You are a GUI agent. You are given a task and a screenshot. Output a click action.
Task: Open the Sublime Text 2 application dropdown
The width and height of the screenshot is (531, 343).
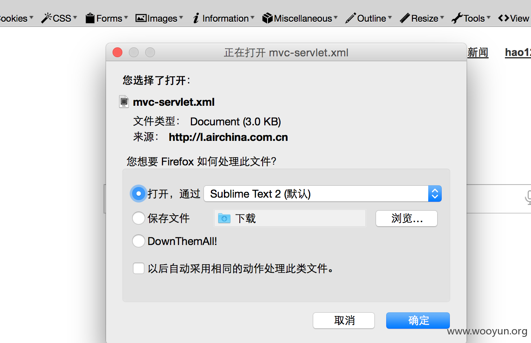point(323,194)
